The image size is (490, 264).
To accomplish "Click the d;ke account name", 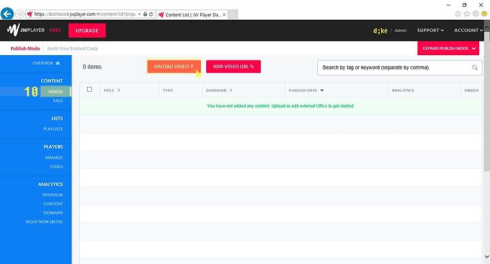I will click(380, 31).
